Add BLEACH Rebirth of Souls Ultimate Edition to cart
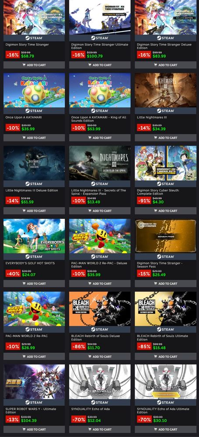This screenshot has width=199, height=437. (165, 357)
